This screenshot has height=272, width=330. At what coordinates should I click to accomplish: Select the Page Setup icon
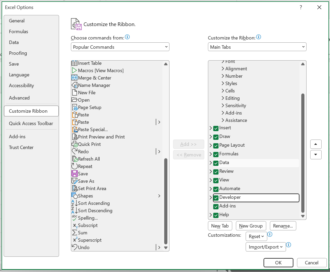click(75, 107)
